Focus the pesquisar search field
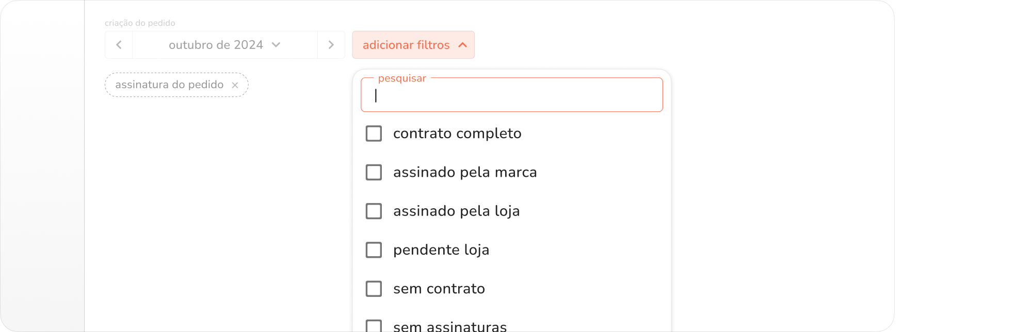 [511, 96]
